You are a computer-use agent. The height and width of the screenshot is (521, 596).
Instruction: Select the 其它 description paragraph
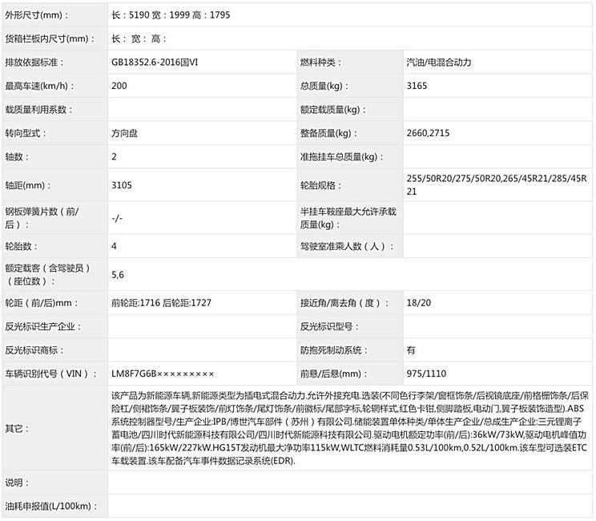350,428
